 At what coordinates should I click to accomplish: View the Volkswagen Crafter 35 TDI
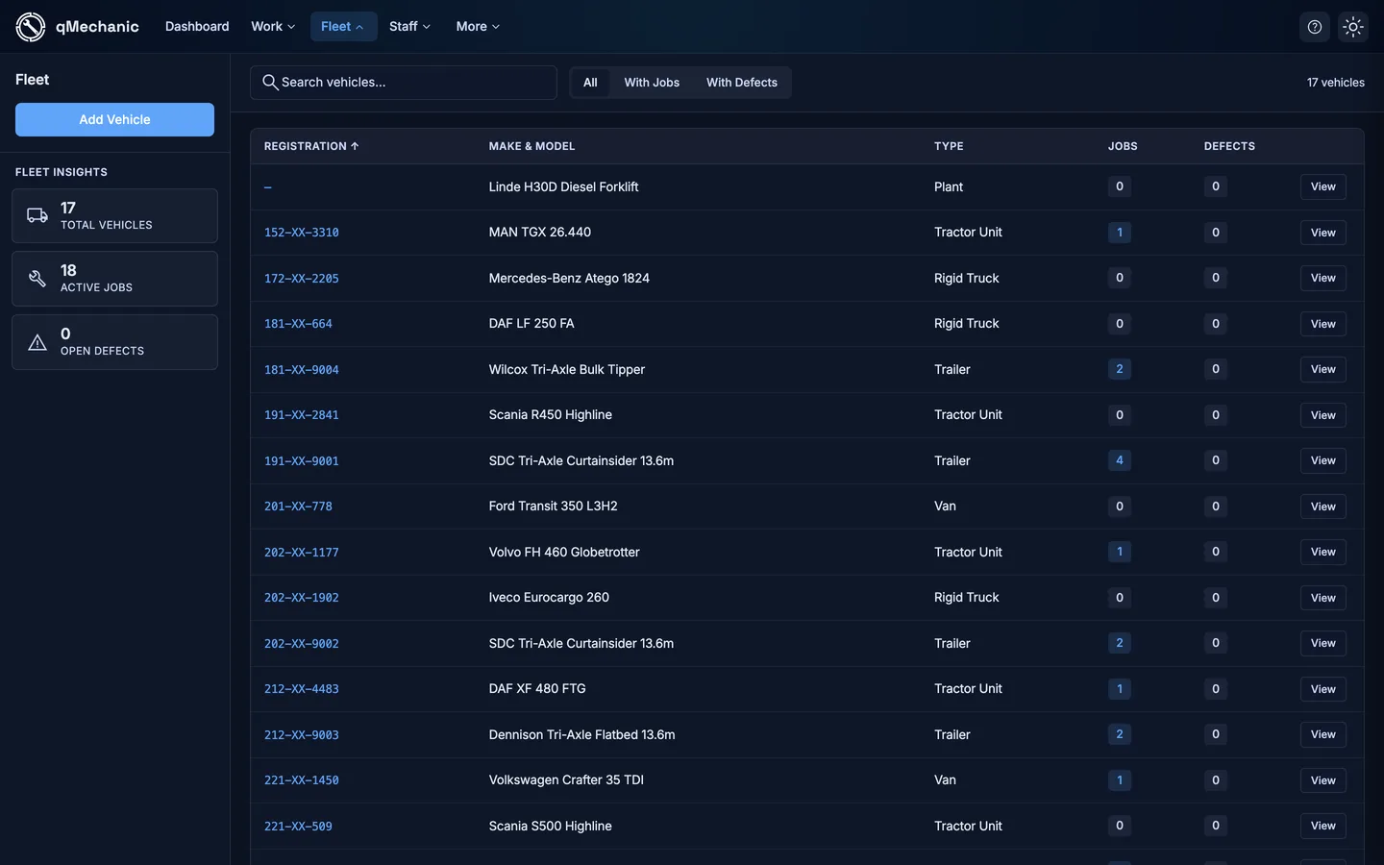pyautogui.click(x=1322, y=780)
